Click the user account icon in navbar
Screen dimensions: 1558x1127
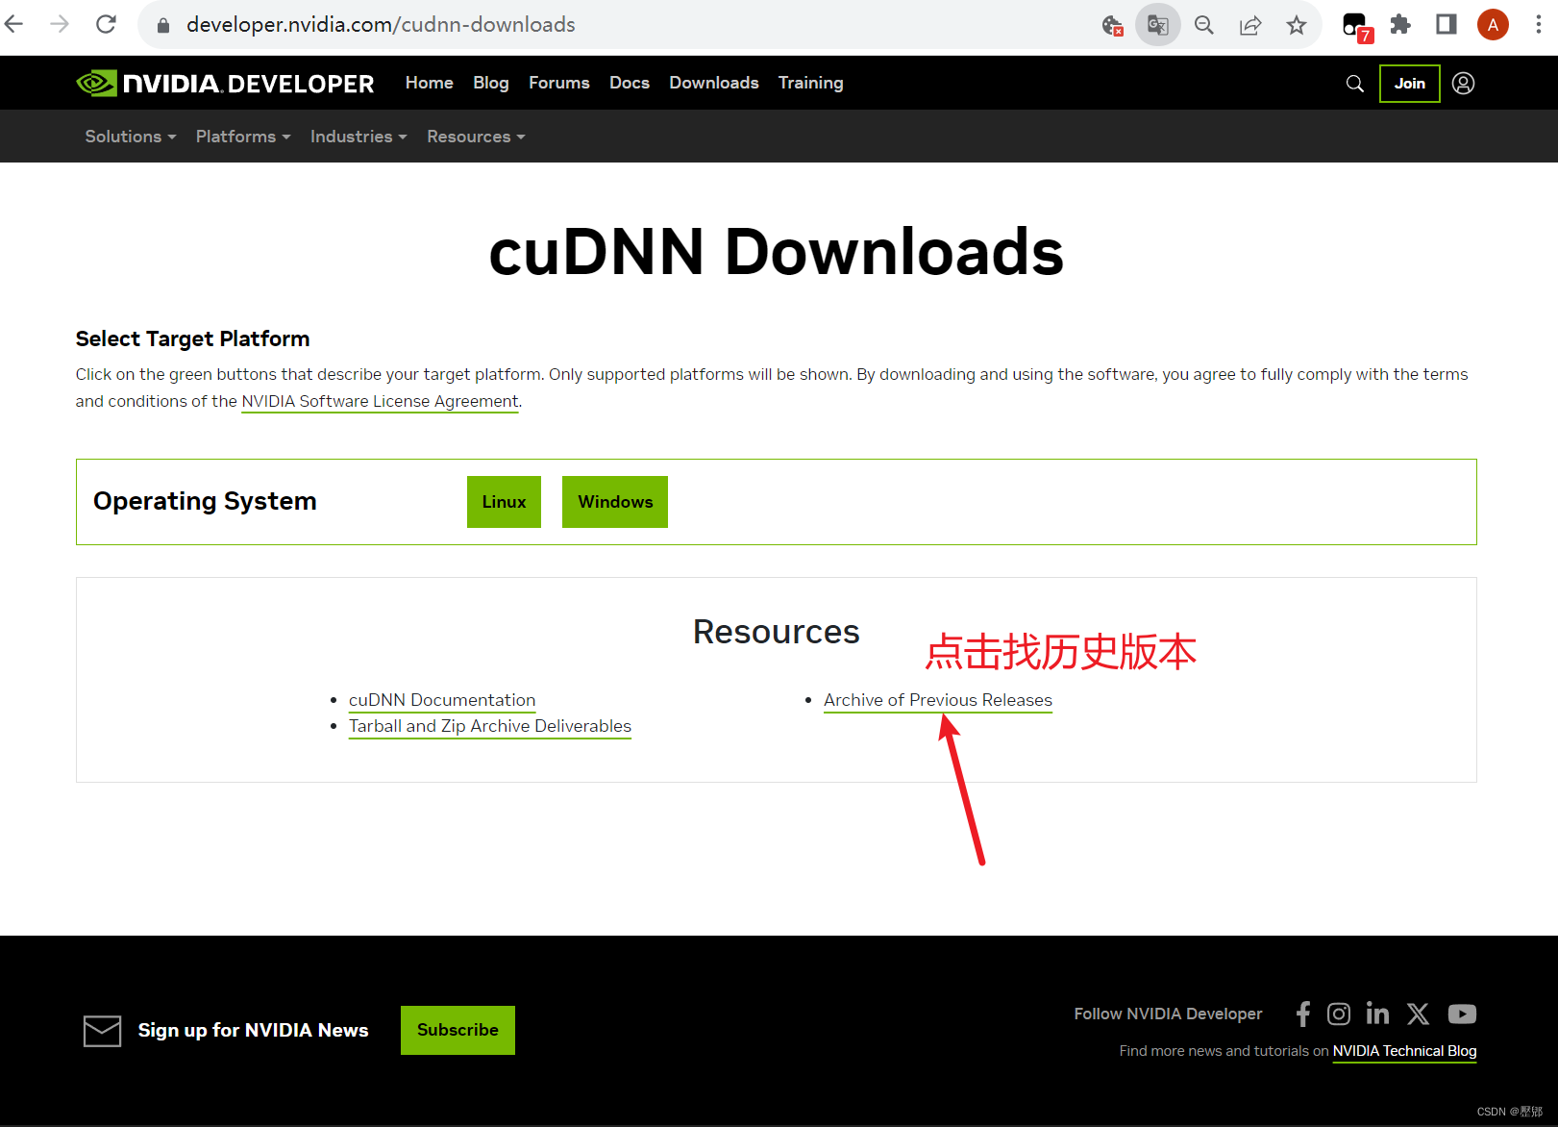click(1463, 84)
